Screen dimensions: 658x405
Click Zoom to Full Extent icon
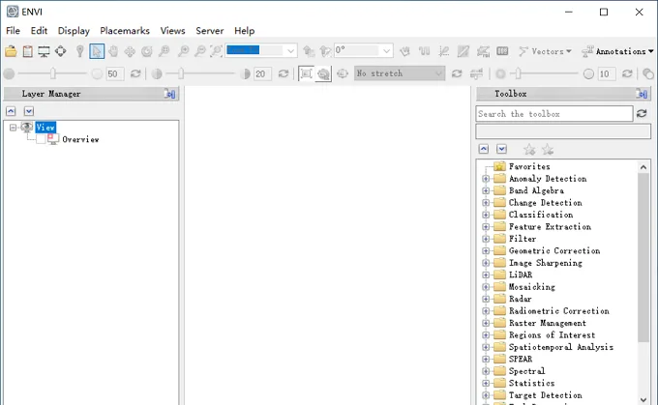tap(217, 51)
